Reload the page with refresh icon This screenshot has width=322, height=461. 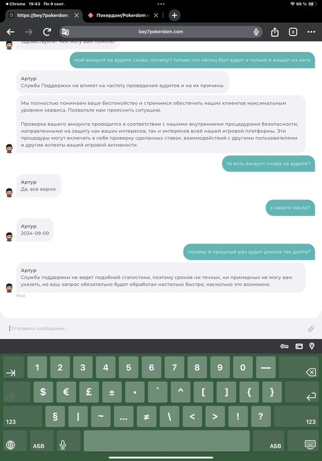[x=47, y=32]
